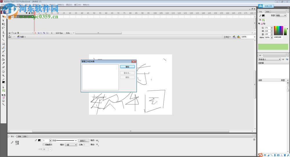Toggle onion skin button
This screenshot has height=157, width=290.
coord(39,33)
